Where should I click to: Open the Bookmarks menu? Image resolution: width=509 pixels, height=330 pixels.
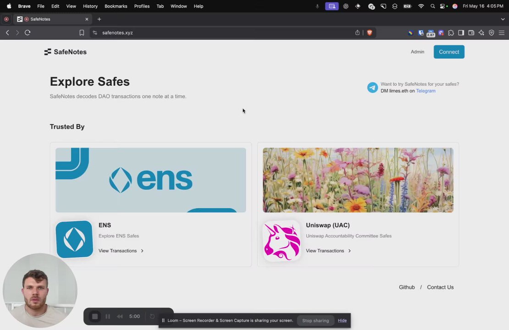pos(116,6)
